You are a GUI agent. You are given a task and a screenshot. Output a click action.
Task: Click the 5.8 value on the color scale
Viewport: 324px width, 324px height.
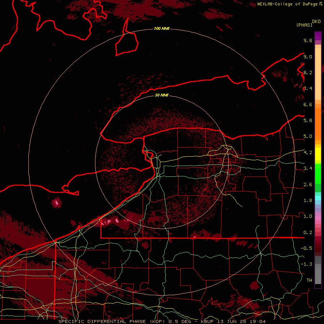point(308,121)
